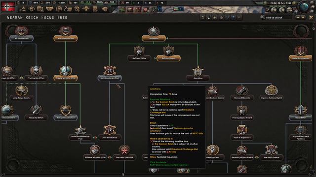This screenshot has width=316, height=177.
Task: Zoom in focus tree with plus button
Action: [x=303, y=18]
